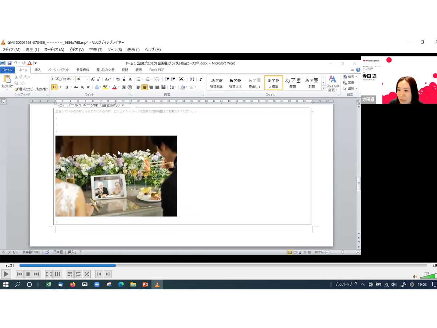Screen dimensions: 437x328
Task: Open the ビデオ (V) menu
Action: 76,50
